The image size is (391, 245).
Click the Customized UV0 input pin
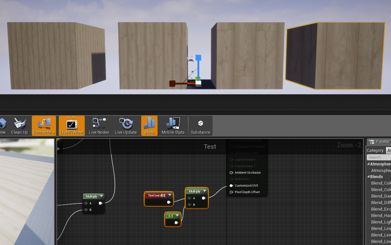tap(231, 186)
